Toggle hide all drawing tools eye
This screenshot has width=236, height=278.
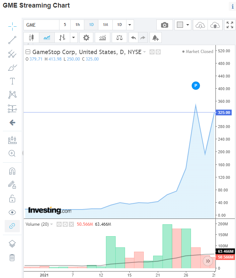(x=12, y=212)
